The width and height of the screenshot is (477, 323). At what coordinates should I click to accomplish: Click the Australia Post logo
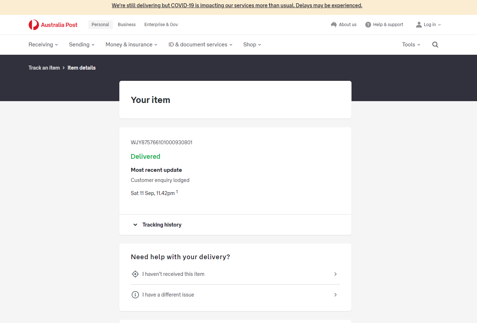[53, 25]
